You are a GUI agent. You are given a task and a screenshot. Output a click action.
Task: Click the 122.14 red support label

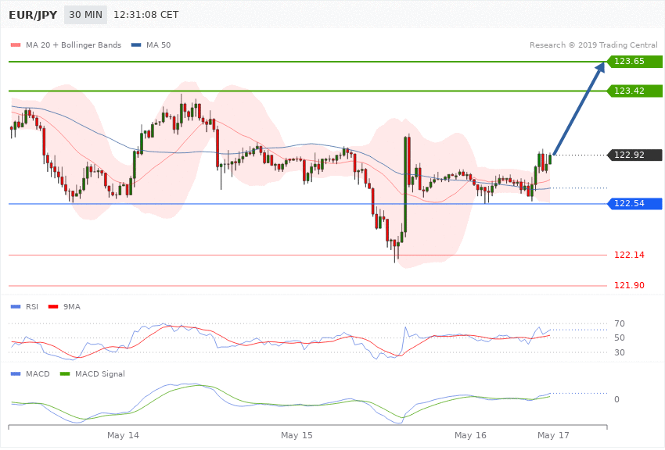point(629,255)
